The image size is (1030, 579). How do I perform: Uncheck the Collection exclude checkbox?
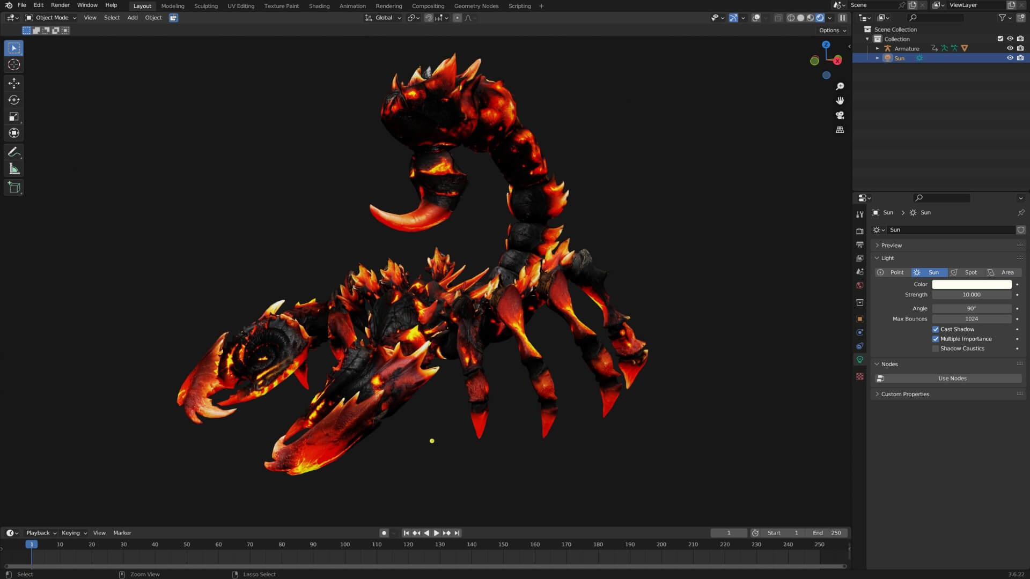[x=1000, y=39]
